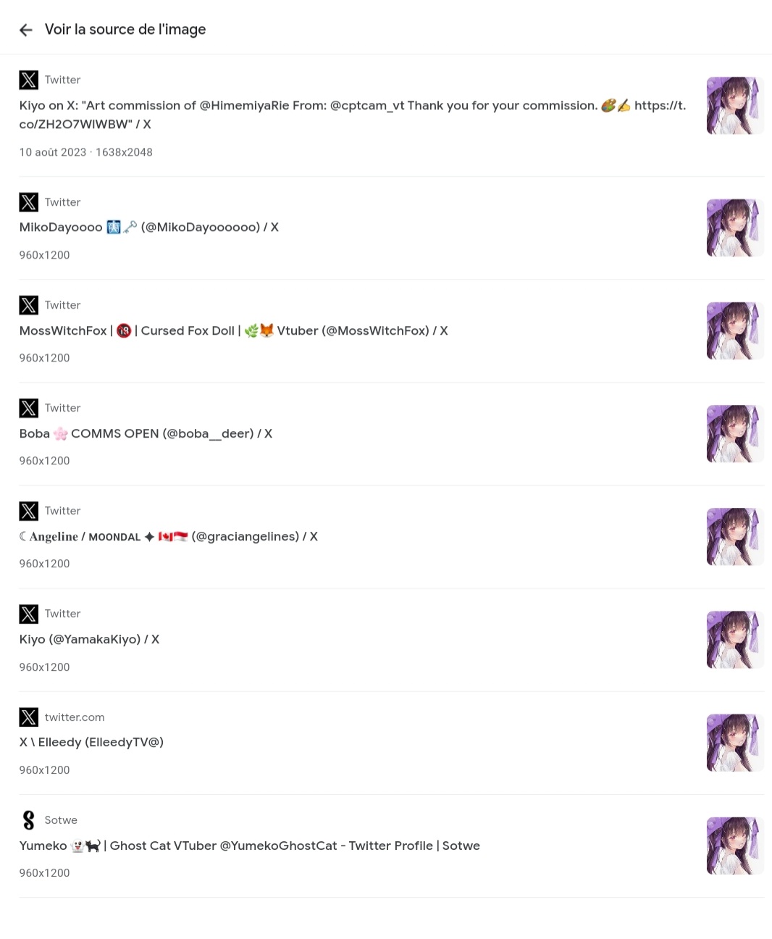
Task: Open Kiyo (@YamakaKiyo) profile link
Action: [x=89, y=639]
